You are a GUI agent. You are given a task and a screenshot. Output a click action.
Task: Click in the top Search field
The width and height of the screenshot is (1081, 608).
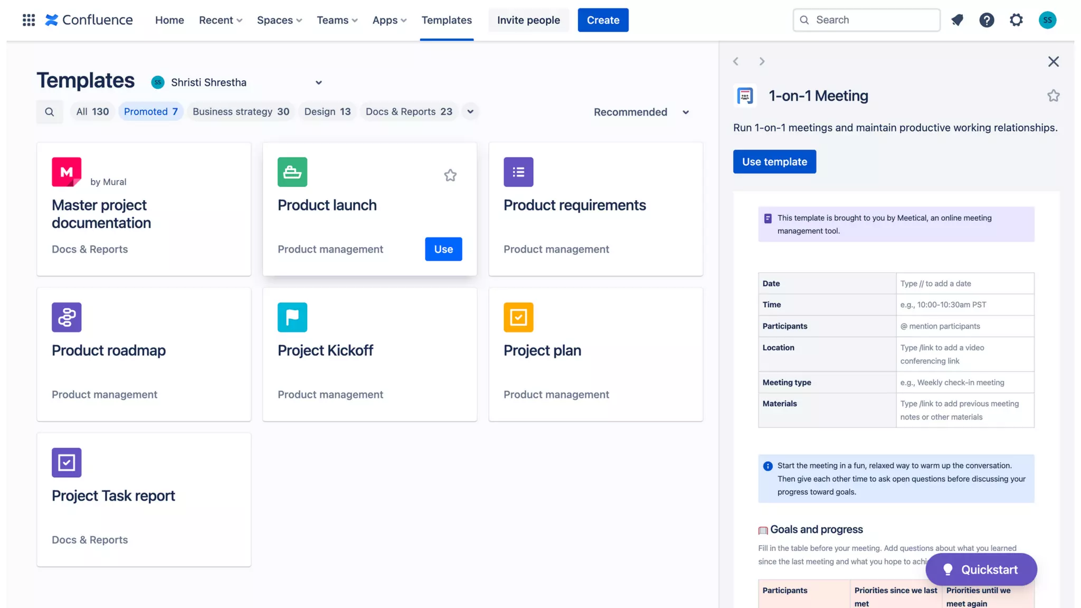[x=866, y=20]
